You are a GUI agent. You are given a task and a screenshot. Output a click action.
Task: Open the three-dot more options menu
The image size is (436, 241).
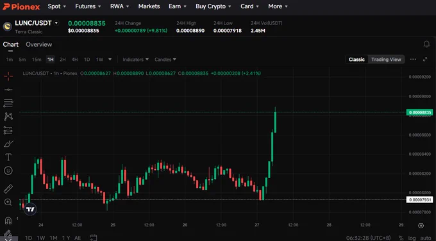click(x=413, y=59)
